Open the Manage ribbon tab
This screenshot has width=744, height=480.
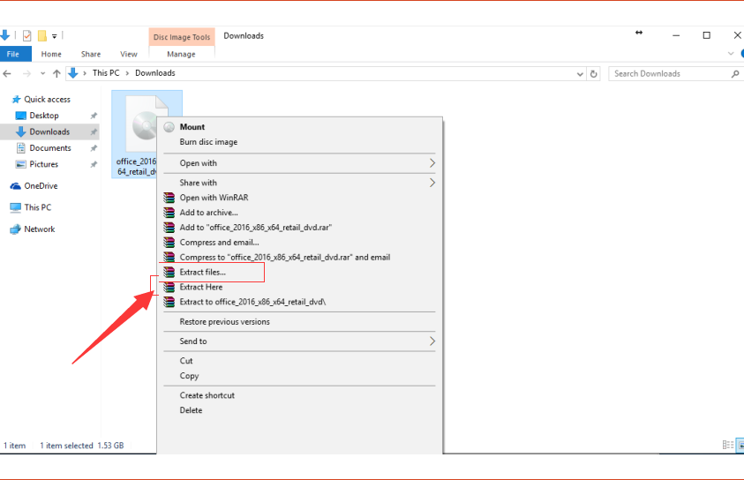[x=181, y=54]
